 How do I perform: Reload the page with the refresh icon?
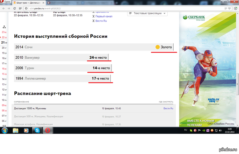tap(14, 8)
